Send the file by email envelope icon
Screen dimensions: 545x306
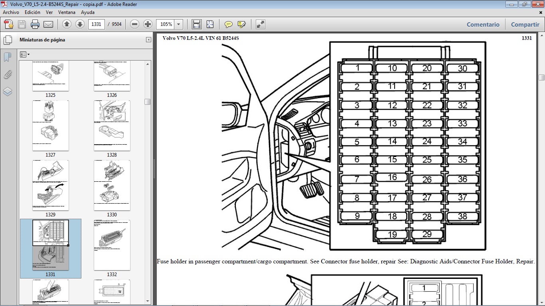point(48,24)
